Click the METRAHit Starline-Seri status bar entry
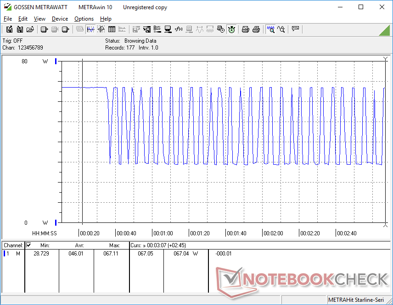 (356, 300)
